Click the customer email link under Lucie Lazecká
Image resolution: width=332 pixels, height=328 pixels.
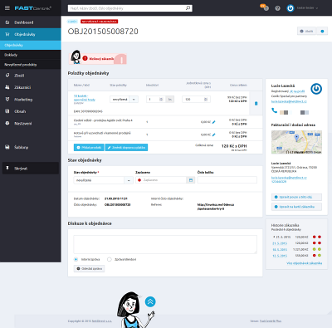tap(289, 101)
